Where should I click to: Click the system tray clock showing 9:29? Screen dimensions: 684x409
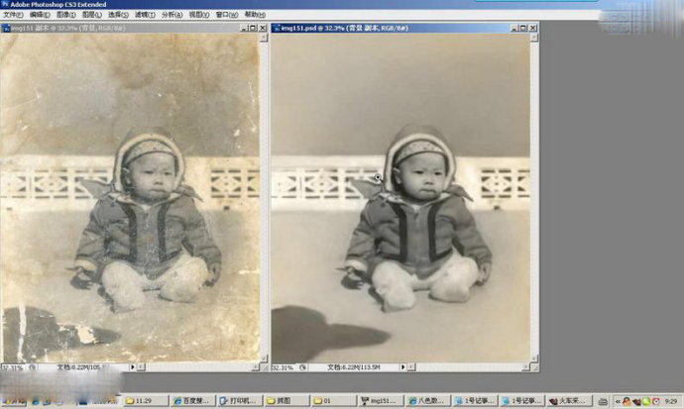(670, 401)
